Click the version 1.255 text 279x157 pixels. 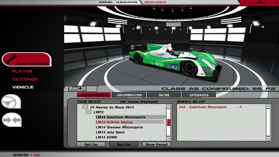26,155
